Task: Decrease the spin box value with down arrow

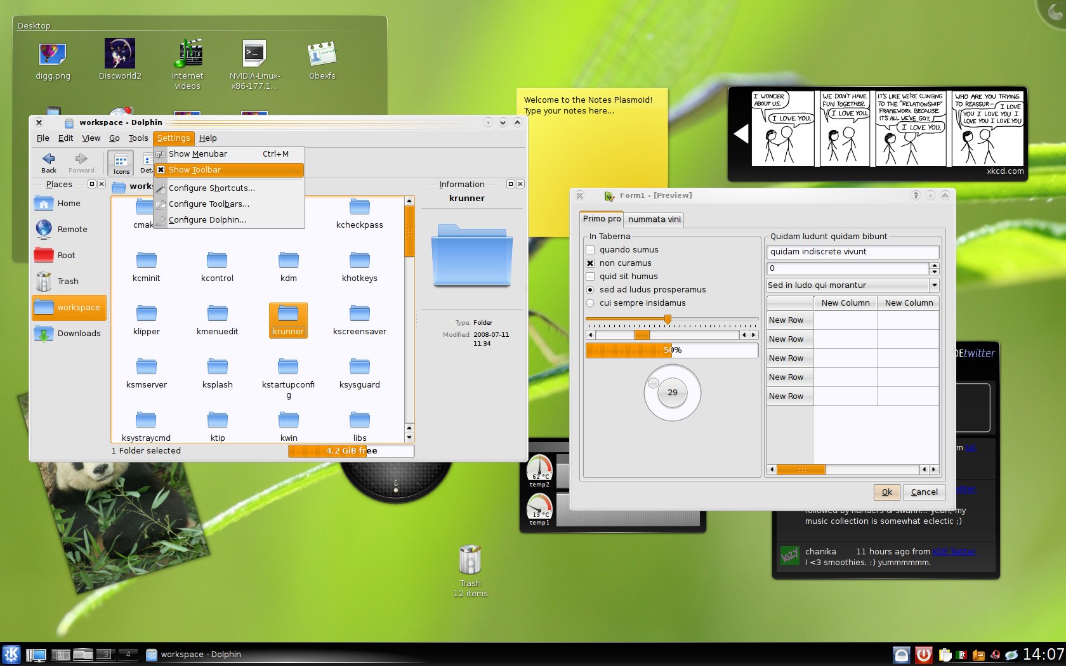Action: pos(934,271)
